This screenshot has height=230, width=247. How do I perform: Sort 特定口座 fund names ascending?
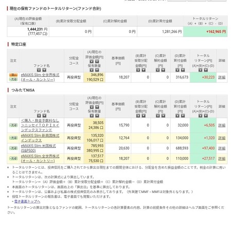(x=39, y=70)
